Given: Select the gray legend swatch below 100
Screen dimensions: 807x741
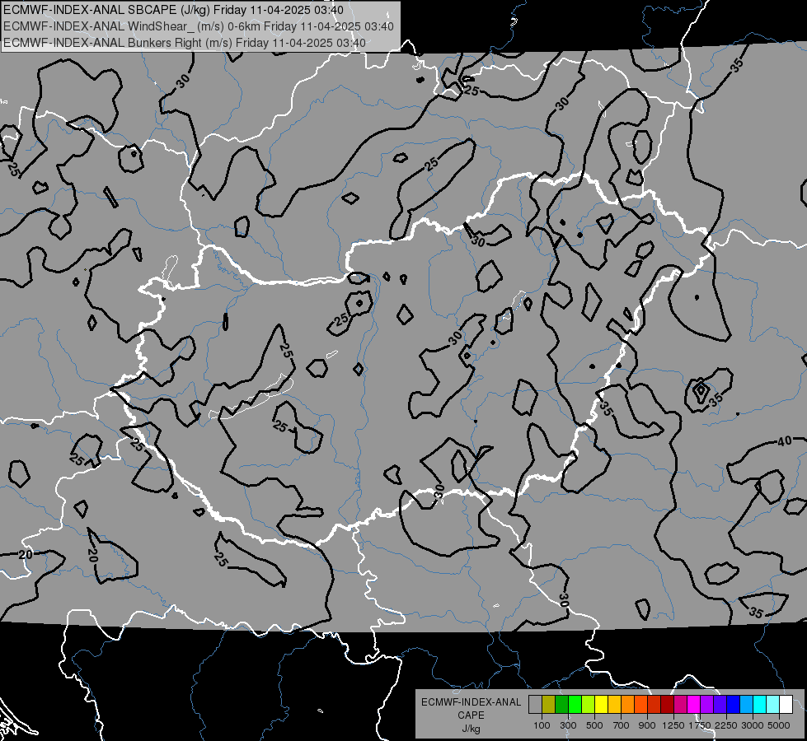Looking at the screenshot, I should 535,705.
